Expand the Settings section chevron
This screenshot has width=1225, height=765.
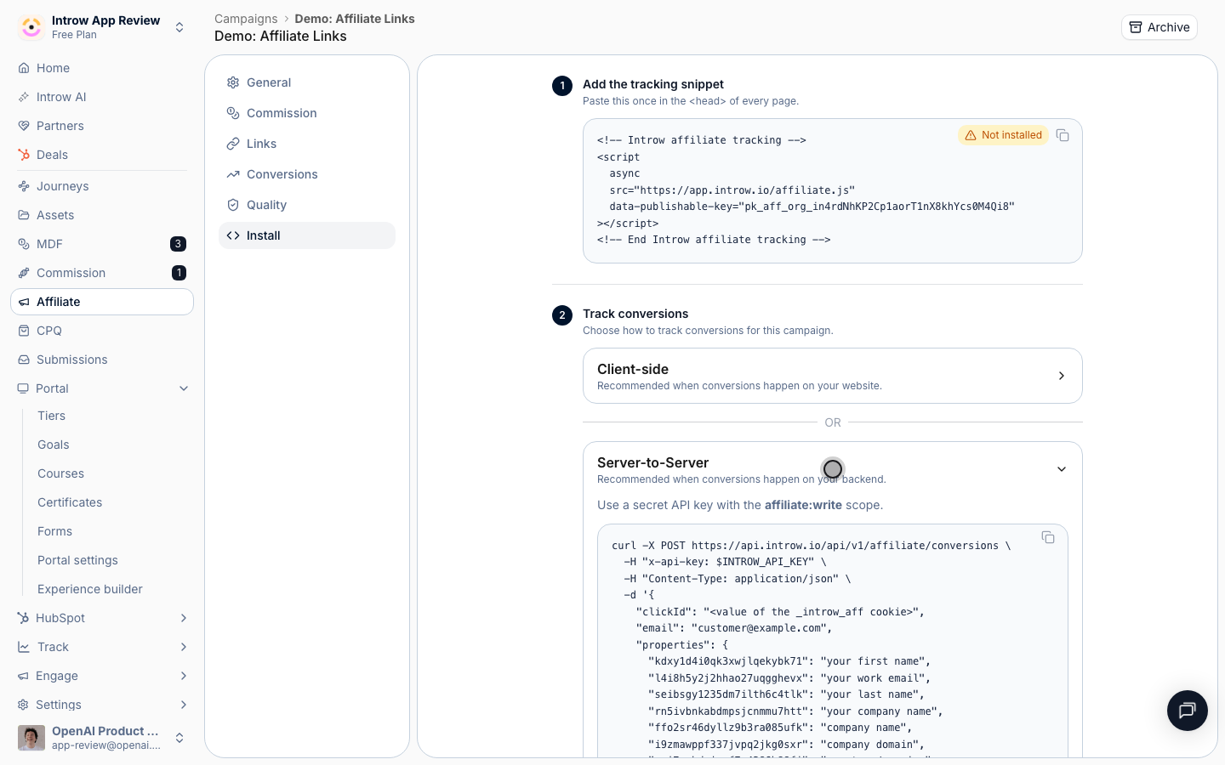(x=184, y=705)
